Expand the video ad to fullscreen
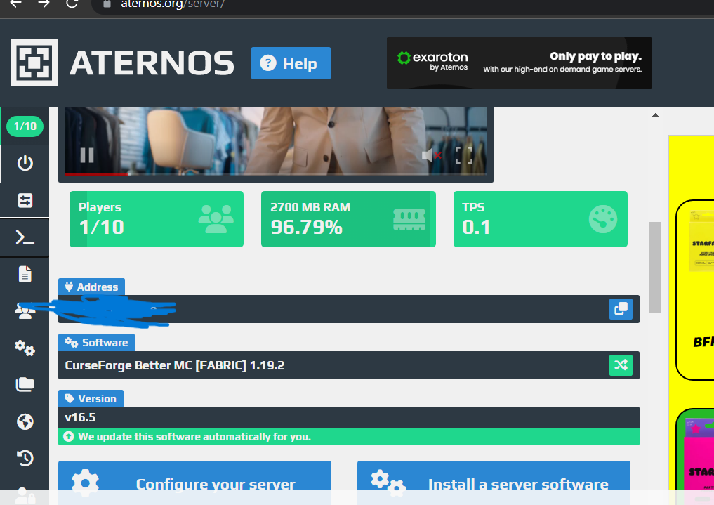The height and width of the screenshot is (505, 714). 464,155
